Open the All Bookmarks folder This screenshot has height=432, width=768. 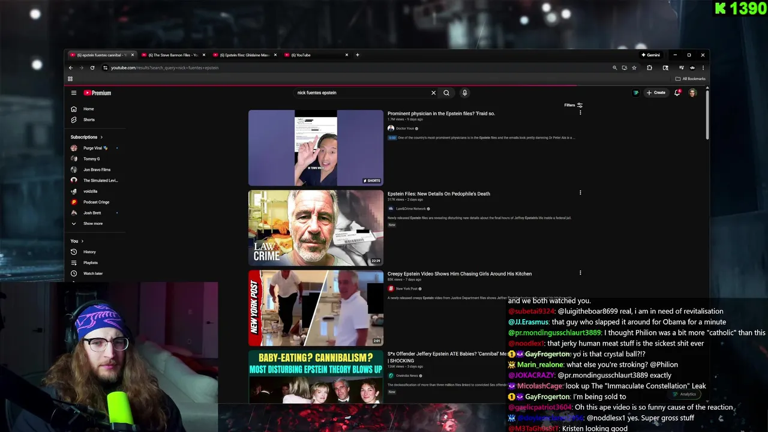pos(691,79)
